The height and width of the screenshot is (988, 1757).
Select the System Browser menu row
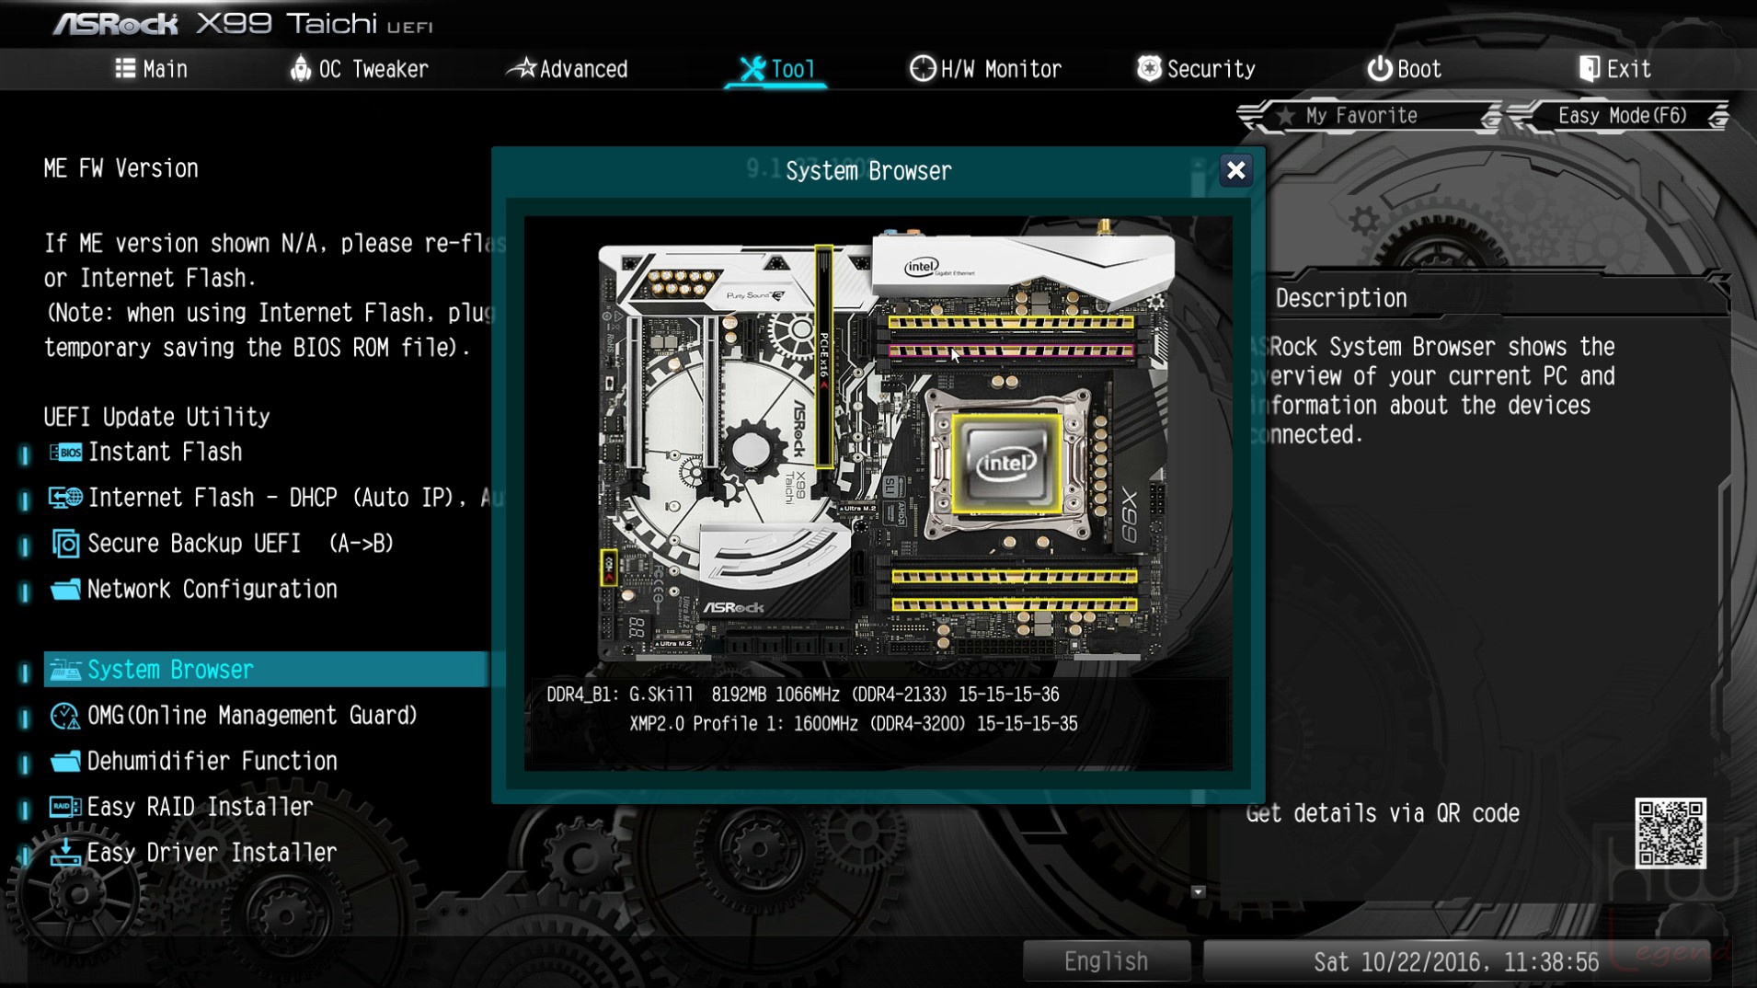[266, 670]
